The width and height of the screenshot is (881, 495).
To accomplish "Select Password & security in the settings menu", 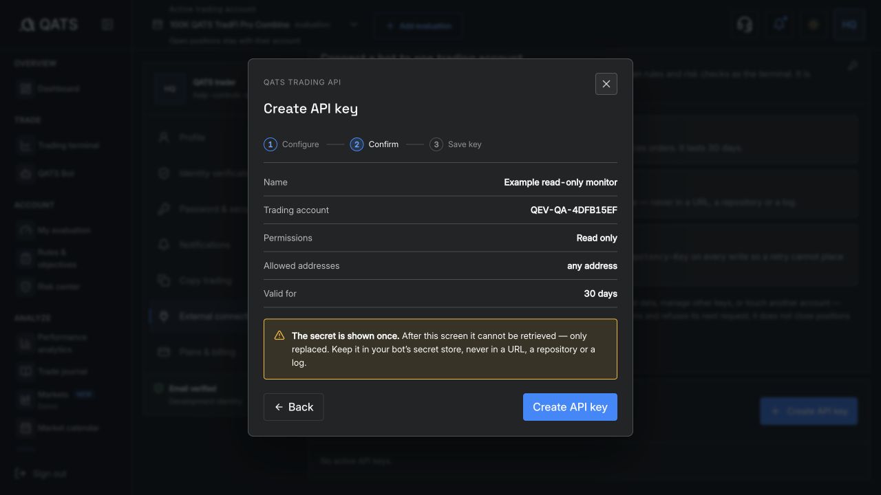I will click(199, 209).
